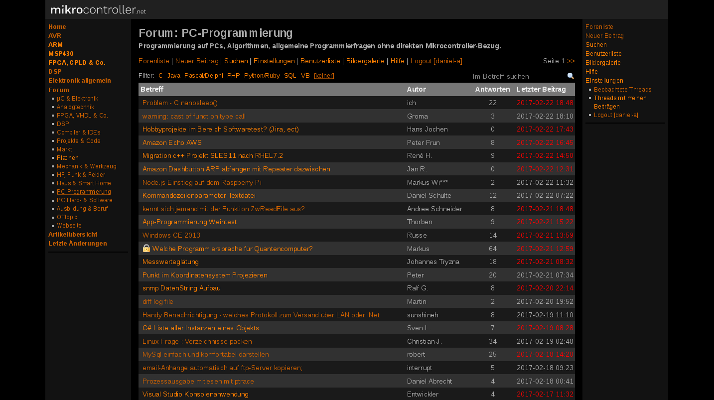The height and width of the screenshot is (400, 714).
Task: Open Beobachtete Threads in right sidebar
Action: tap(623, 90)
